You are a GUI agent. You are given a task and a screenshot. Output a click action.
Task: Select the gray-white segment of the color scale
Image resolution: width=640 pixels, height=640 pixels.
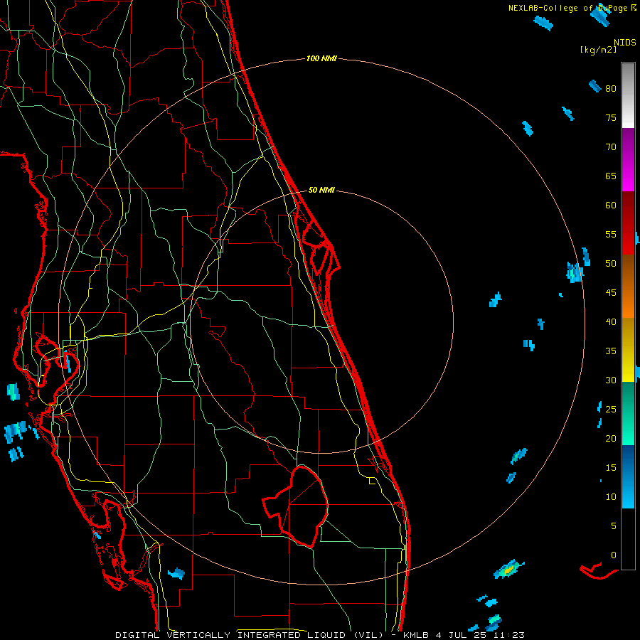(x=628, y=95)
